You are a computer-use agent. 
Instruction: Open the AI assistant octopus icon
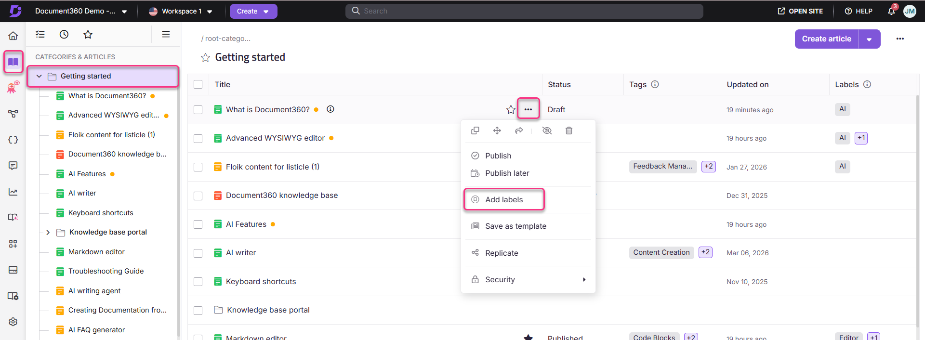13,87
